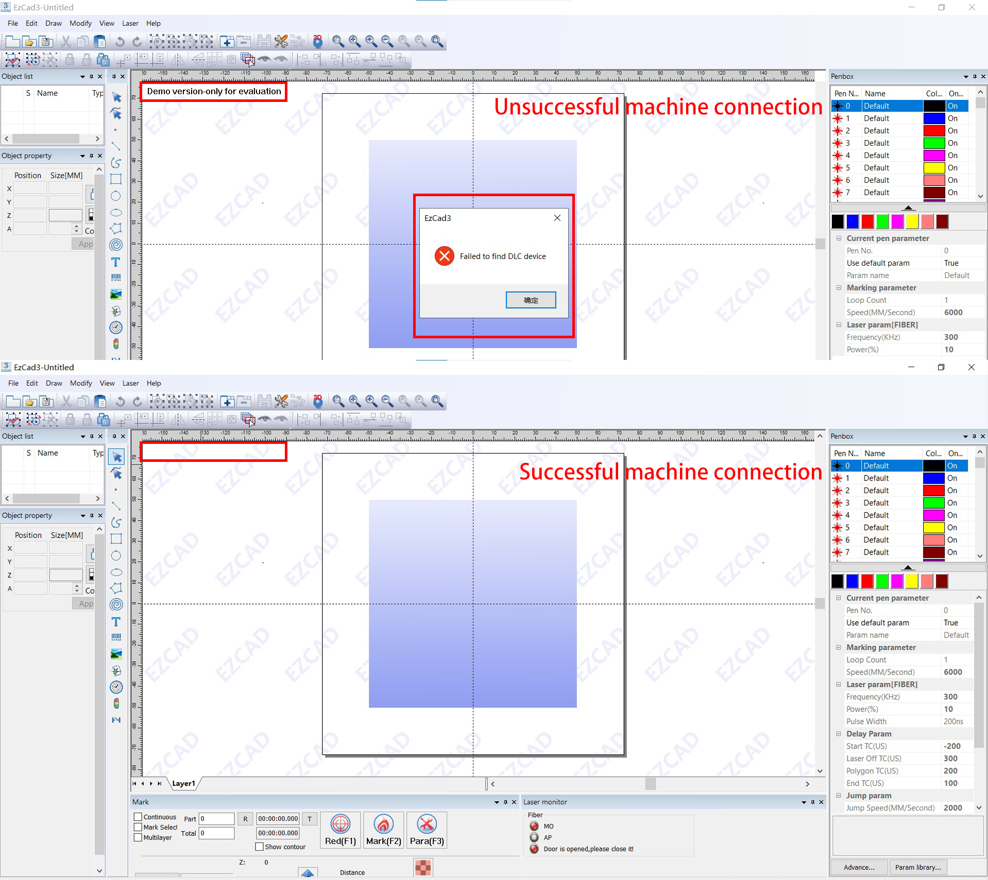Open bottom Penbox panel dropdown arrow
Viewport: 988px width, 880px height.
(x=965, y=436)
